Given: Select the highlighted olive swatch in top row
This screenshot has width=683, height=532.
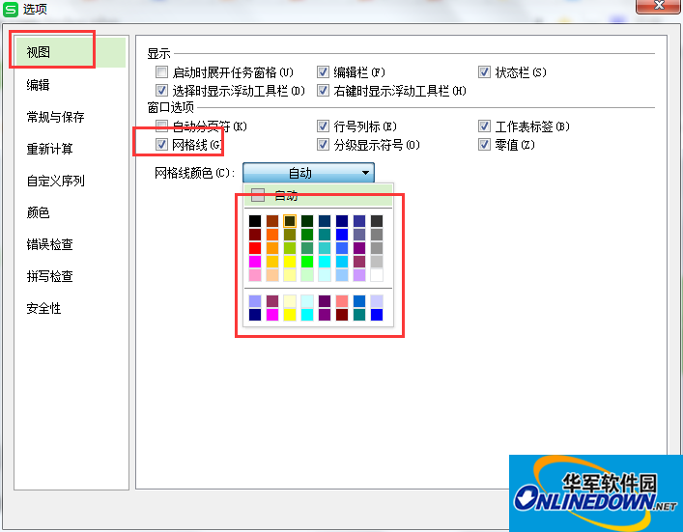Looking at the screenshot, I should 290,221.
